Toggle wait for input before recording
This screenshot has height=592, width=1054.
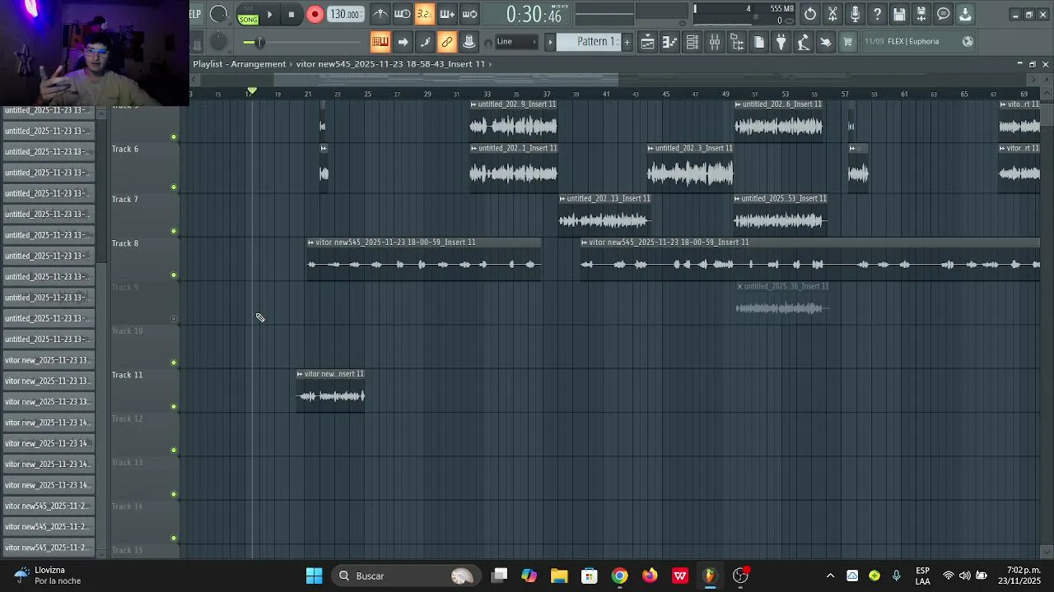tap(402, 14)
